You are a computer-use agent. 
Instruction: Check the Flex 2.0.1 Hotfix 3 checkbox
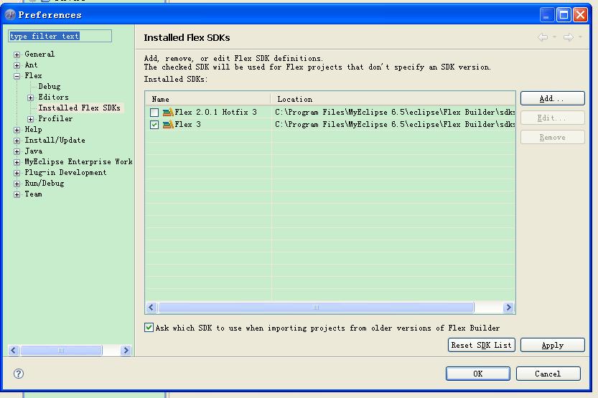point(154,113)
